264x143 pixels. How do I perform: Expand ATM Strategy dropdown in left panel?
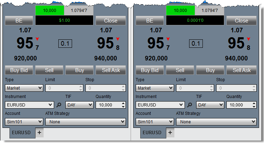click(x=85, y=122)
